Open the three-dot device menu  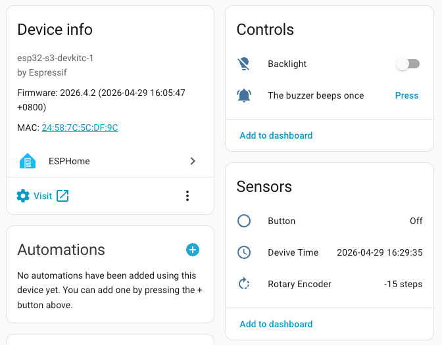(187, 196)
